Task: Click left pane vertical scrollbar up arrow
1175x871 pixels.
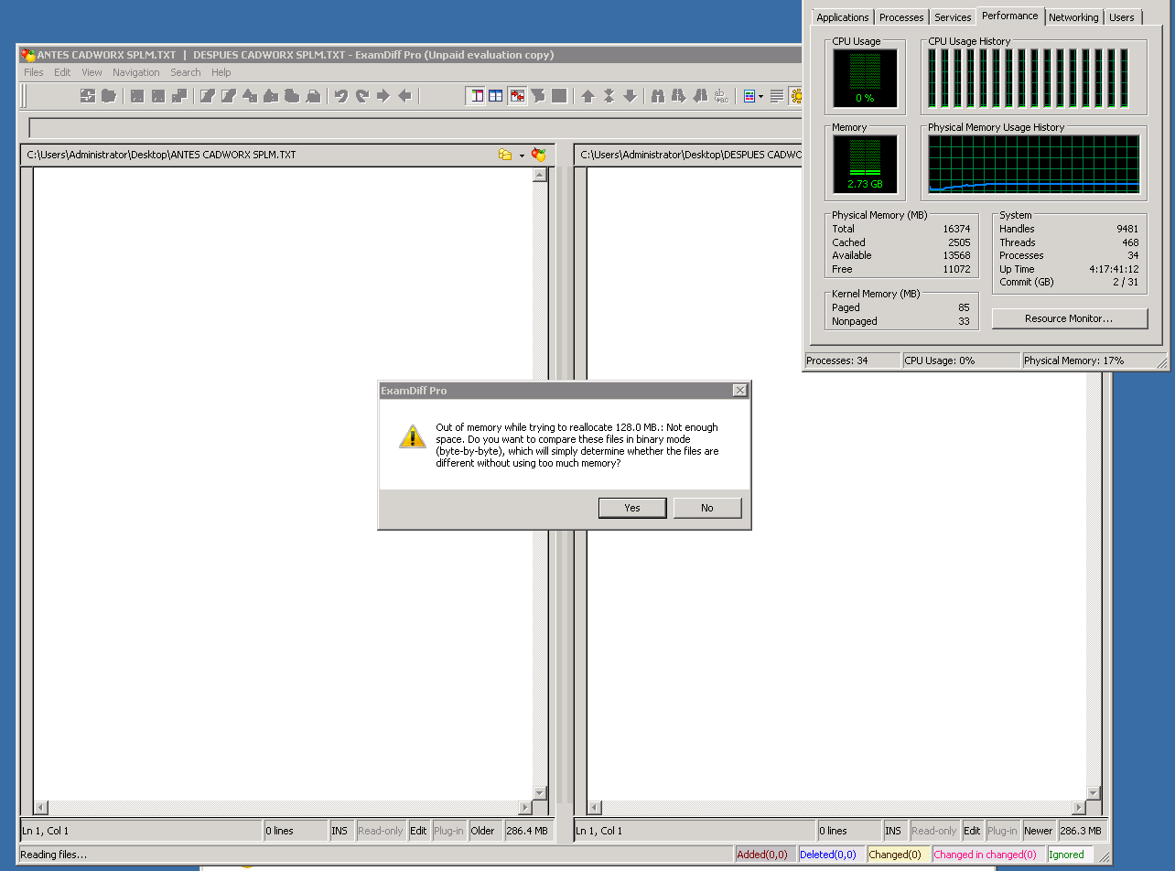Action: (540, 175)
